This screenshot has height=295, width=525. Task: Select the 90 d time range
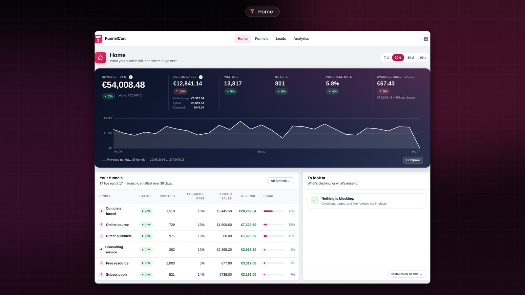tap(423, 58)
